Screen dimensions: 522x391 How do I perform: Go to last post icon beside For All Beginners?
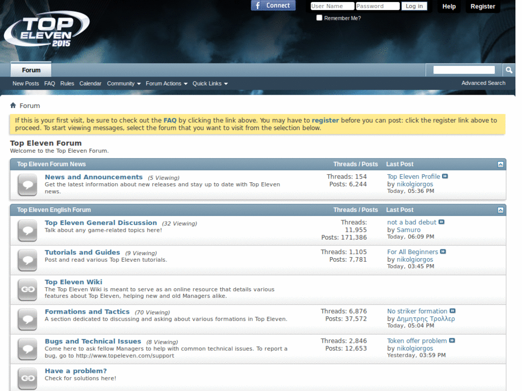pyautogui.click(x=443, y=252)
